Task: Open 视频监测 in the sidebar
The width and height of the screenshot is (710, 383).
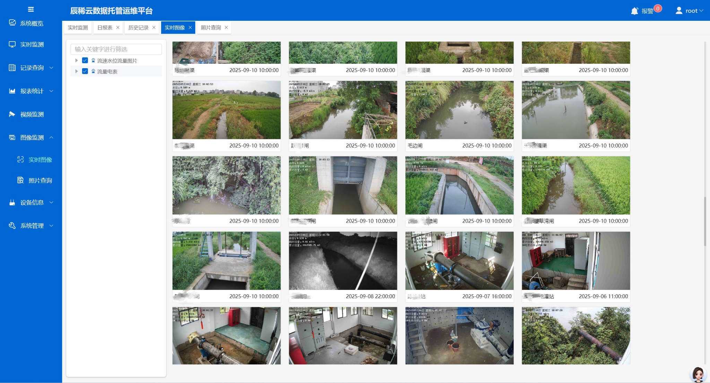Action: pos(32,114)
